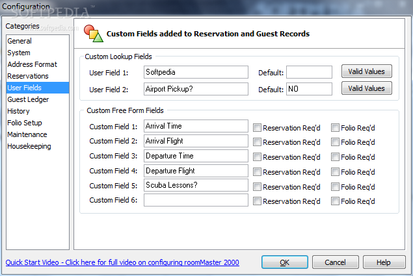The height and width of the screenshot is (276, 413).
Task: Check Folio Req'd for Custom Field 2
Action: pyautogui.click(x=335, y=142)
